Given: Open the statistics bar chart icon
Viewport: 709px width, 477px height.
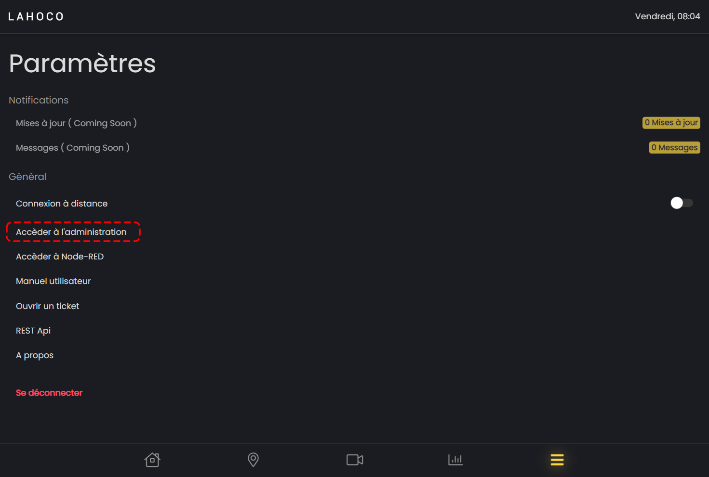Looking at the screenshot, I should coord(455,460).
